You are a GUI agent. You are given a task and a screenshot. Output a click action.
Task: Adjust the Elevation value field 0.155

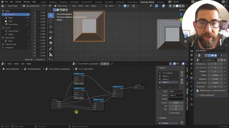coord(215,79)
